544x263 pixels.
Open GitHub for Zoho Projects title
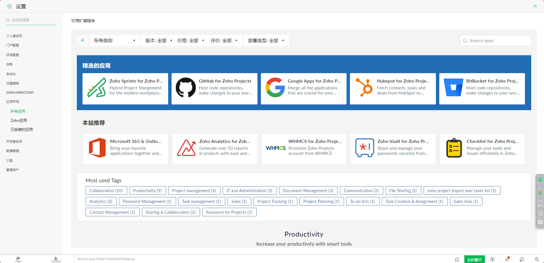click(225, 81)
